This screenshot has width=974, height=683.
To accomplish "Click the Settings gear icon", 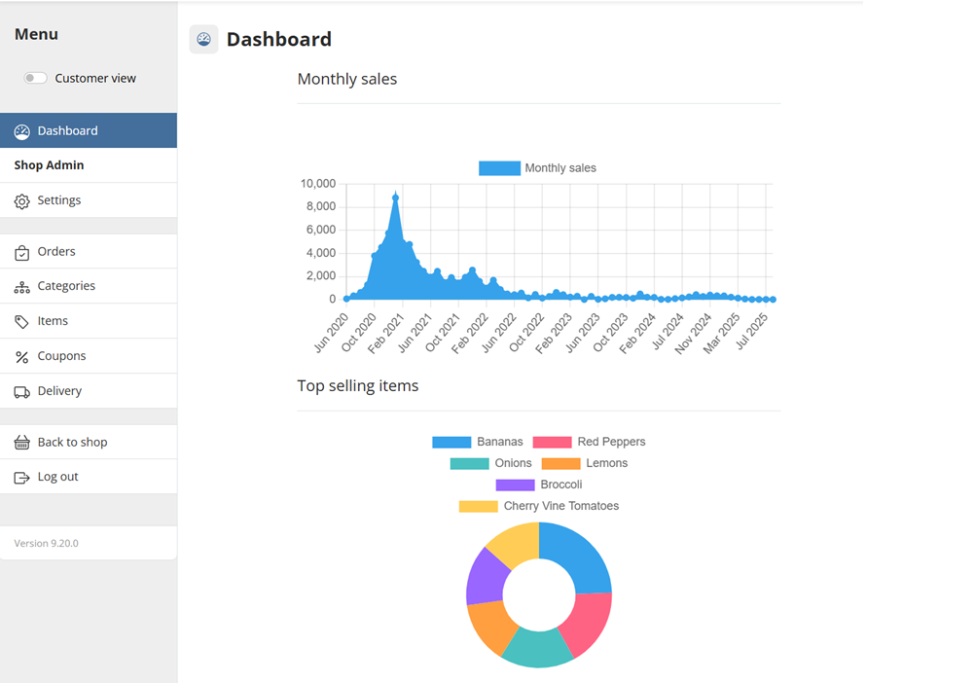I will pos(21,201).
